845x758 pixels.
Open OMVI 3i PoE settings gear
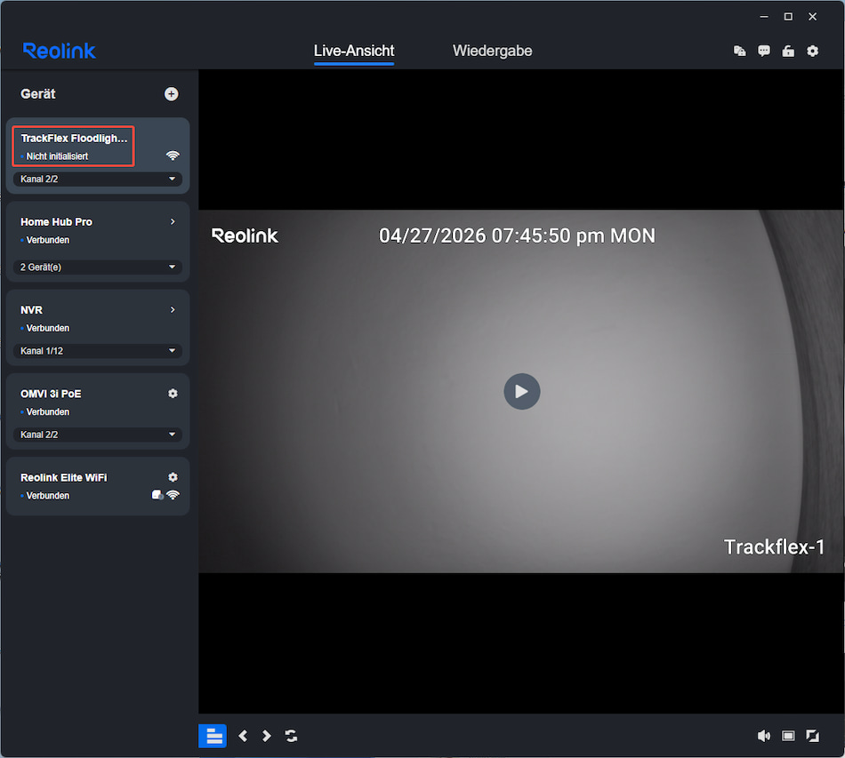(173, 394)
